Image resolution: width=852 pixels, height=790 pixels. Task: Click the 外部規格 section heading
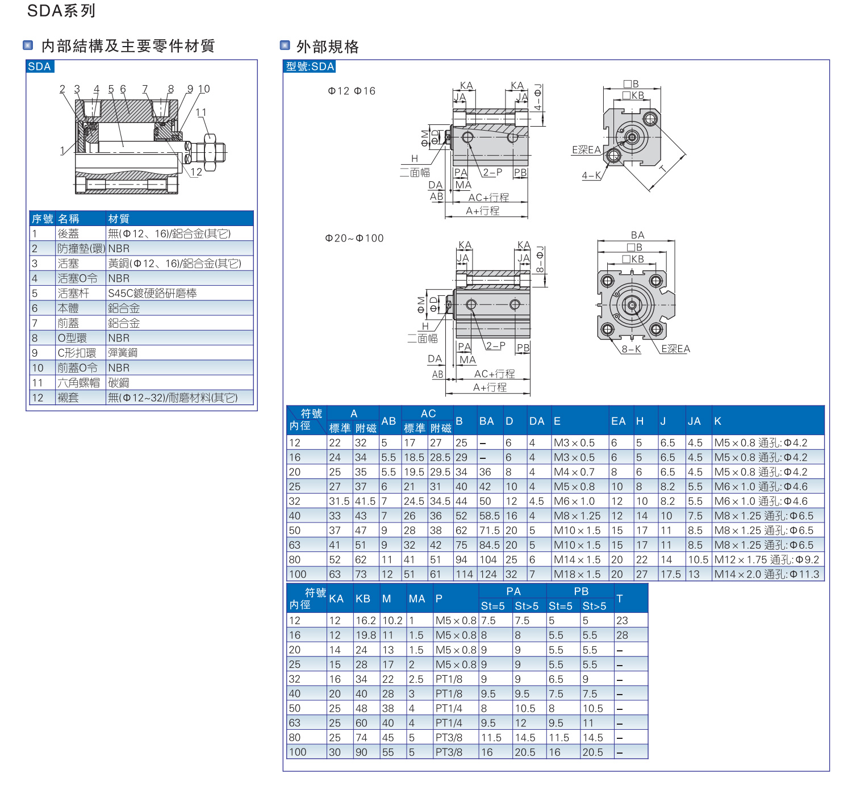coord(328,47)
